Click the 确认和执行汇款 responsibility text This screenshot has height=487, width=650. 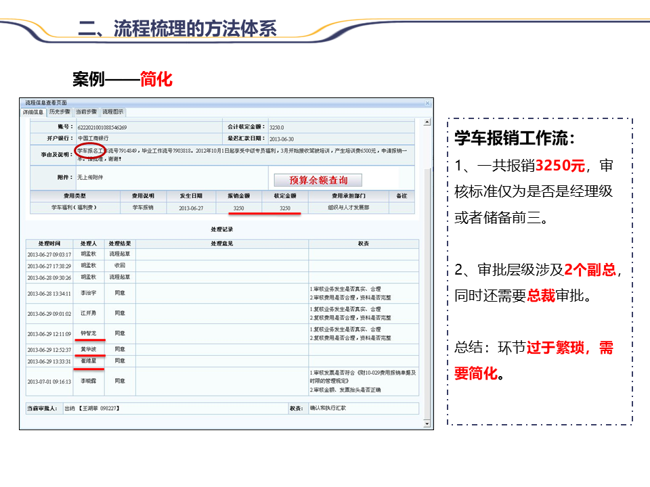click(x=328, y=408)
